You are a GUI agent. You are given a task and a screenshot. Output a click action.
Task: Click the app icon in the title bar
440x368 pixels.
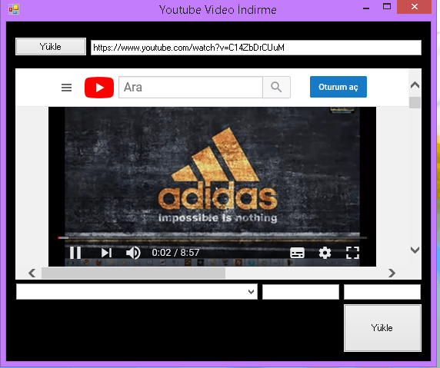click(x=14, y=9)
